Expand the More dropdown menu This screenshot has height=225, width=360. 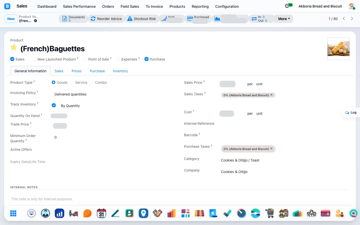[284, 19]
